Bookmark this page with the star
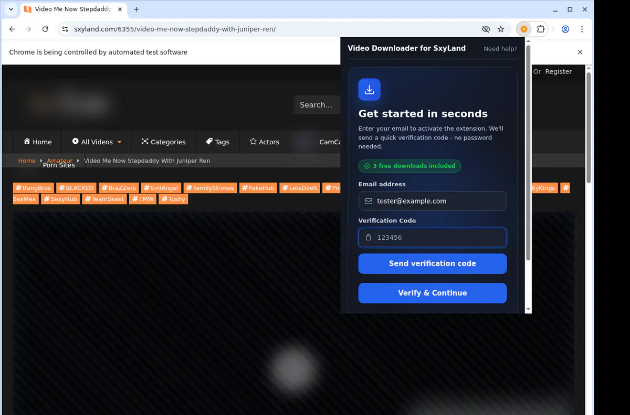The height and width of the screenshot is (415, 630). [501, 29]
